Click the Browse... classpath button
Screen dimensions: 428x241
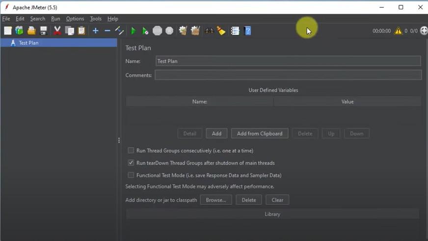pos(216,200)
